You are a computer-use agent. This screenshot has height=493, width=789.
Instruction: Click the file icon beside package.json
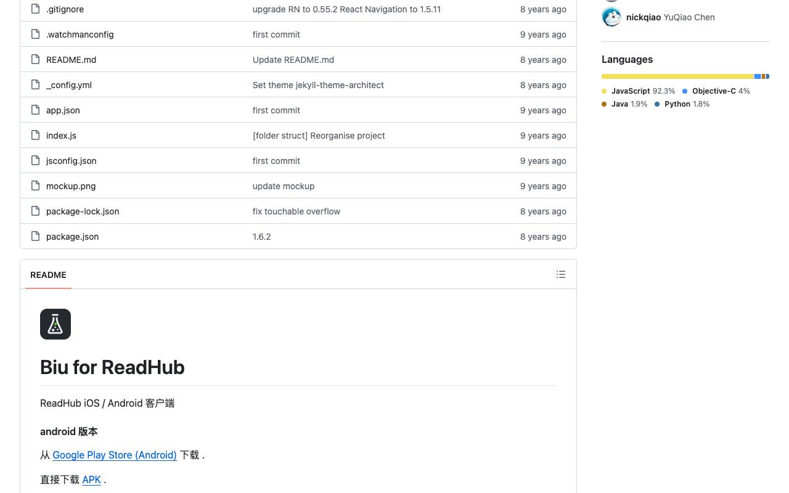[36, 237]
